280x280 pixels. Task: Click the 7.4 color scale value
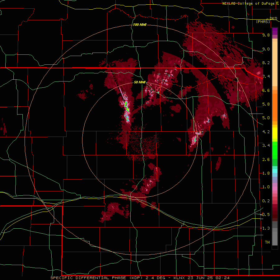266,77
